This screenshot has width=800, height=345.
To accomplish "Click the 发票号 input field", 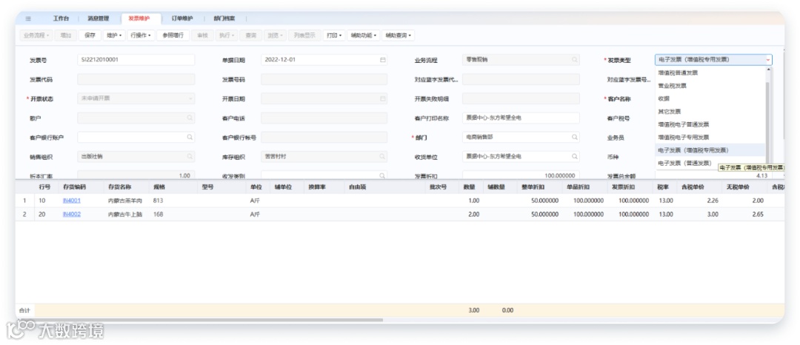I will tap(136, 60).
